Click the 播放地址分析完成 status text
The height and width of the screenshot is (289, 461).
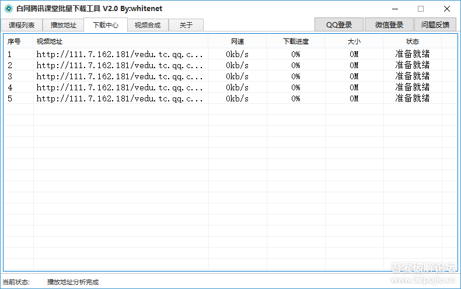coord(73,282)
